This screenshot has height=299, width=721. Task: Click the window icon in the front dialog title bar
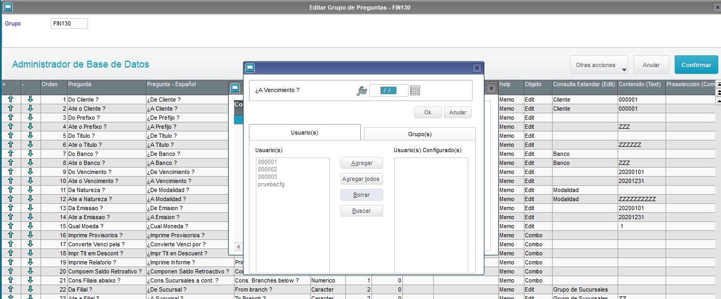pyautogui.click(x=250, y=68)
